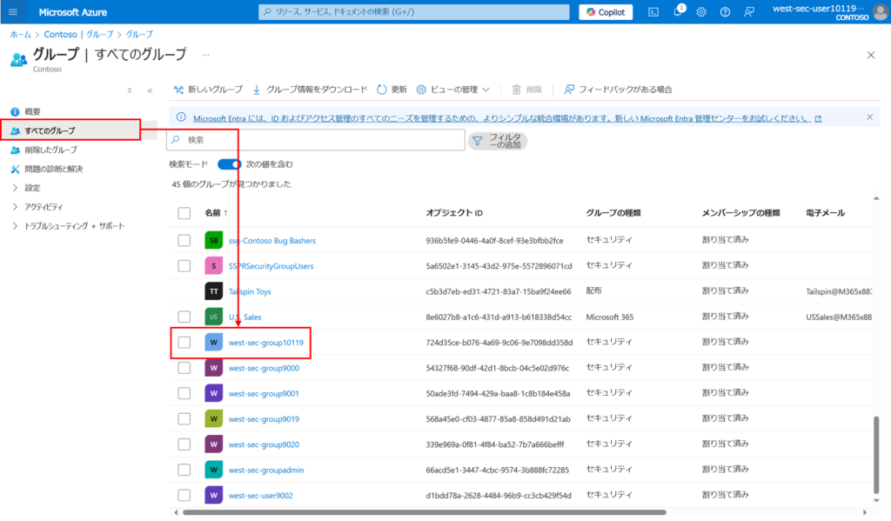Click the group 検索 field
Image resolution: width=891 pixels, height=521 pixels.
[x=316, y=140]
